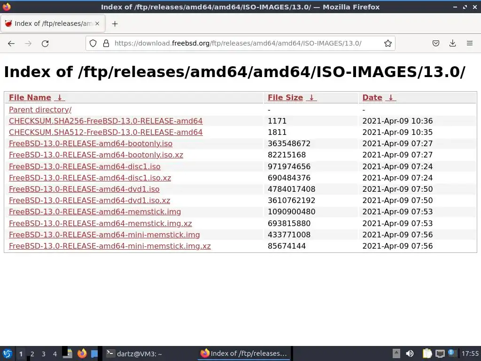
Task: Launch file manager from taskbar
Action: pyautogui.click(x=68, y=353)
